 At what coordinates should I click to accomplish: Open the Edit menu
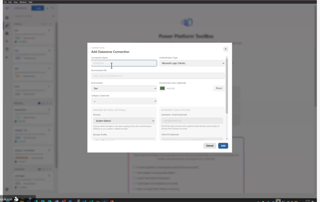10,2
